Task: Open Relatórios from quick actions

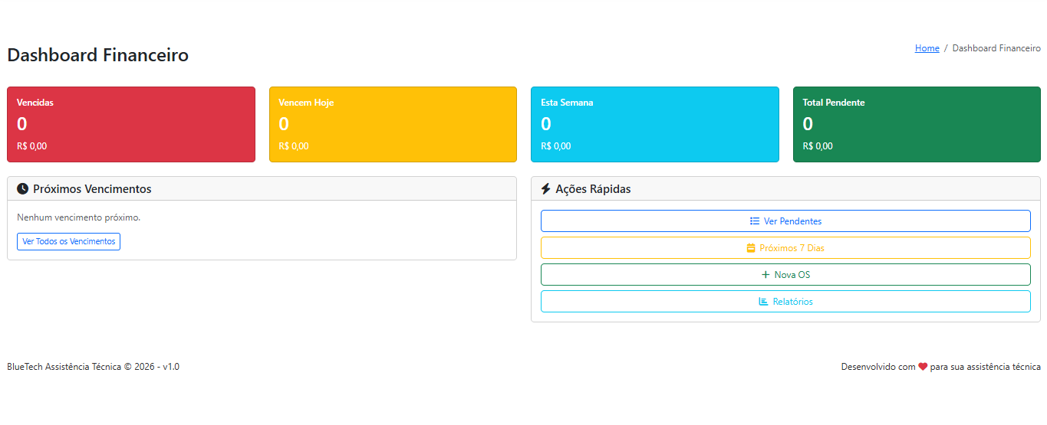Action: (785, 301)
